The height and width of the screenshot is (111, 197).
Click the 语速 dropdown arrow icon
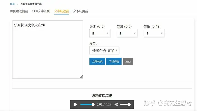(x=108, y=33)
